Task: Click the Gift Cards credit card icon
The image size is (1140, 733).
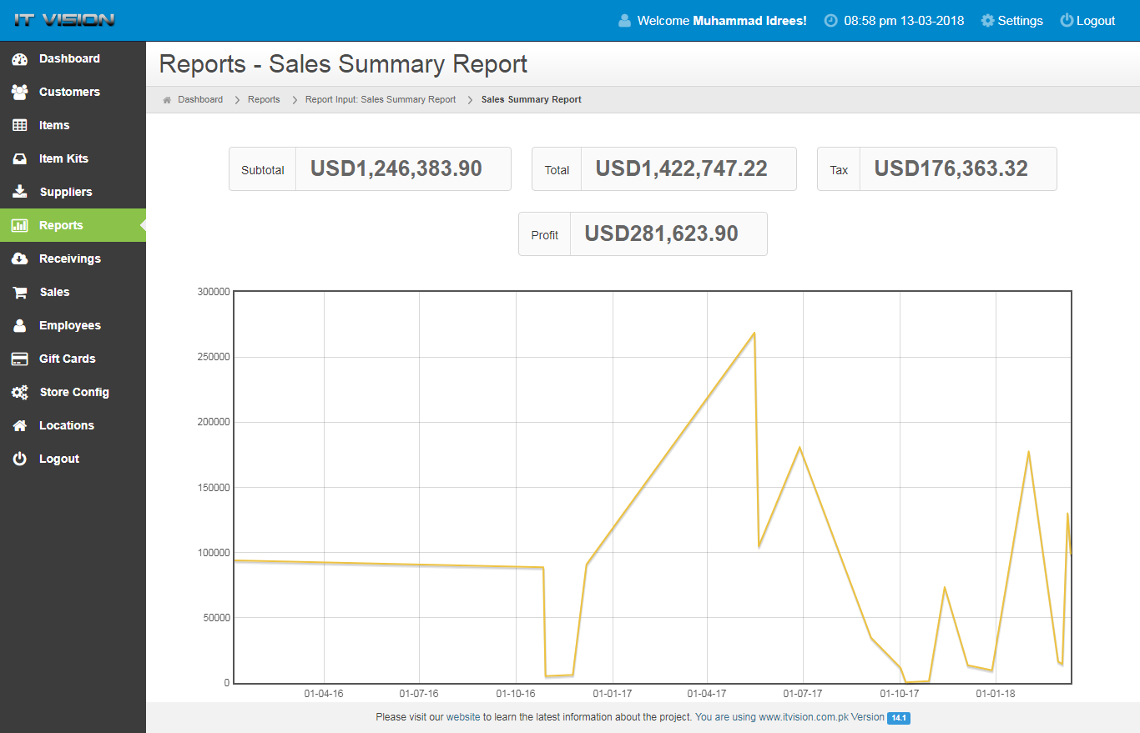Action: click(20, 359)
